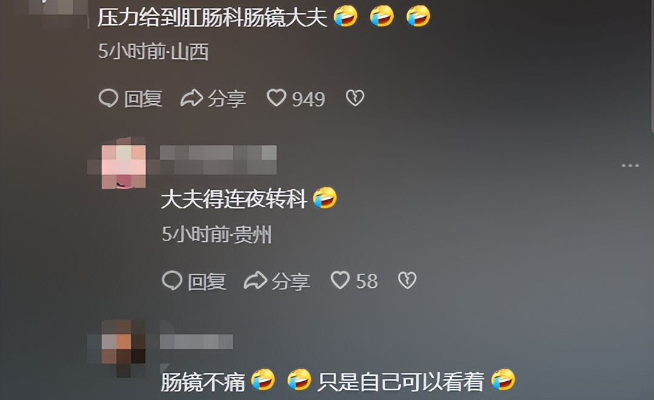Like the comment with 58 likes
654x400 pixels.
pos(340,280)
